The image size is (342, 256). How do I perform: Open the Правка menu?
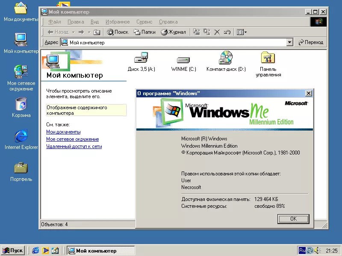76,22
